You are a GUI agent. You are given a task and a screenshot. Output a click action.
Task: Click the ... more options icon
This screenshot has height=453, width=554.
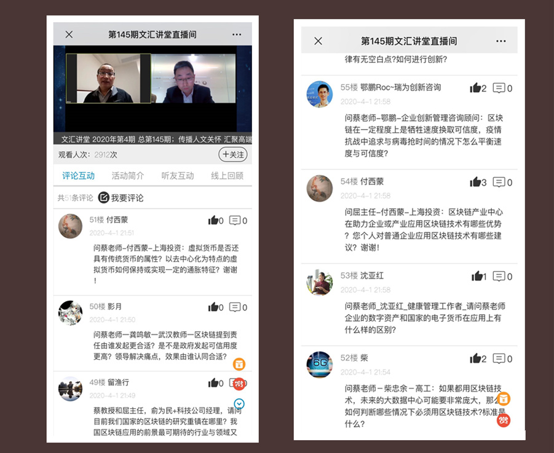pos(237,34)
